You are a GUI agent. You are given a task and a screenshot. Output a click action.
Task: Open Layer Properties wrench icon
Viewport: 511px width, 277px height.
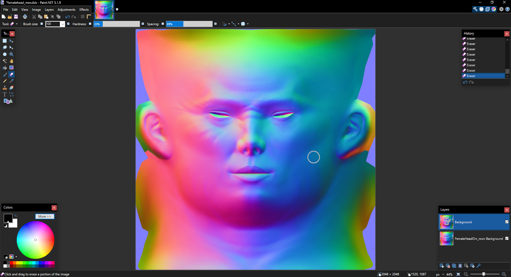(x=479, y=266)
